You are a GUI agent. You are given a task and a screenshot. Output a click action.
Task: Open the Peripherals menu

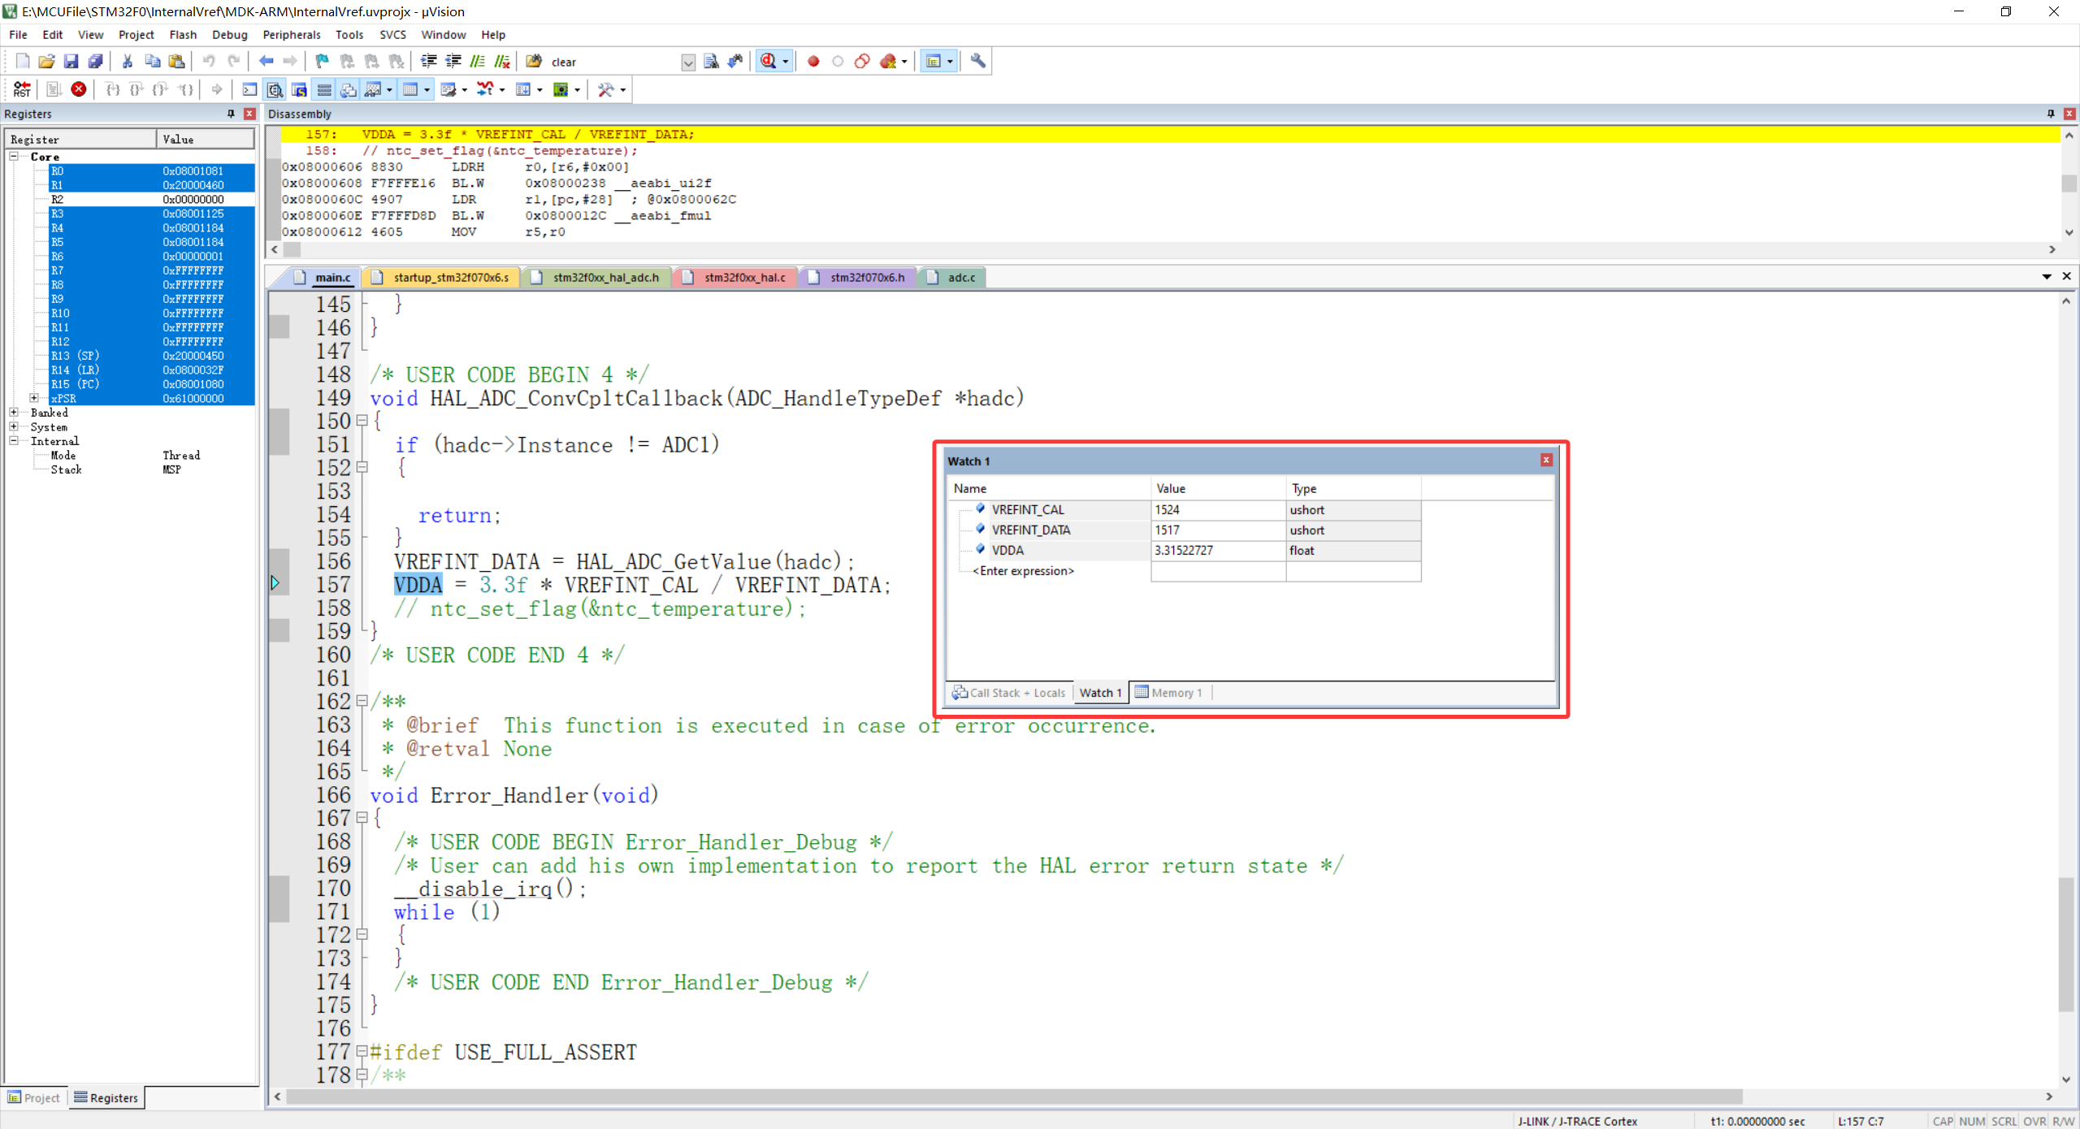click(291, 35)
